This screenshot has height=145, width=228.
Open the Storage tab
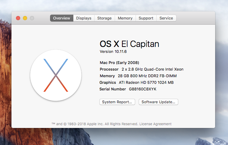tap(104, 18)
